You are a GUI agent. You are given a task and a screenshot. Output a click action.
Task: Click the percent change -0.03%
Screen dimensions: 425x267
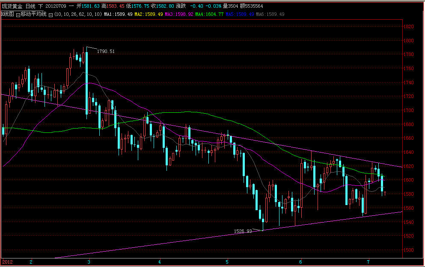[x=213, y=6]
